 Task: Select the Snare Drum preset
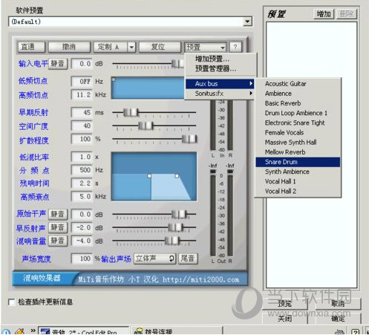coord(298,162)
